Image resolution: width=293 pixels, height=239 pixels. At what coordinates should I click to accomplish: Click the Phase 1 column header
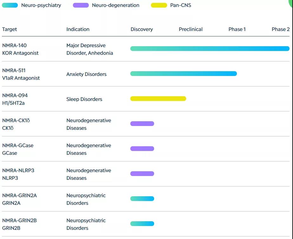coord(237,29)
